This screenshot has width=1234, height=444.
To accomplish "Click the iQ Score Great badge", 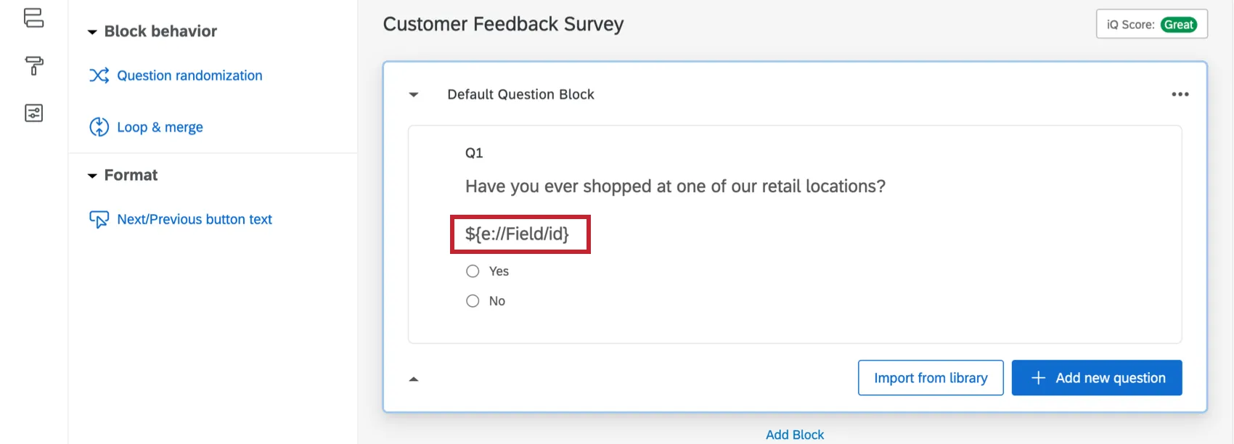I will pyautogui.click(x=1180, y=24).
